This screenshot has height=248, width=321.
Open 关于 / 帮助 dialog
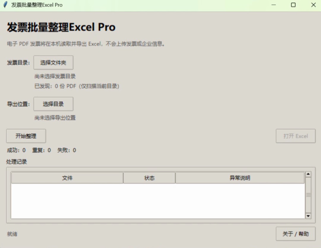pos(296,234)
